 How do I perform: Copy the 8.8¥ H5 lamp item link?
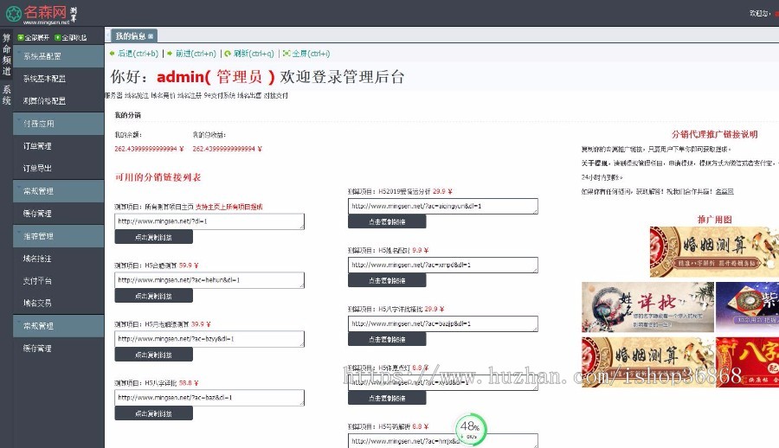(x=387, y=398)
